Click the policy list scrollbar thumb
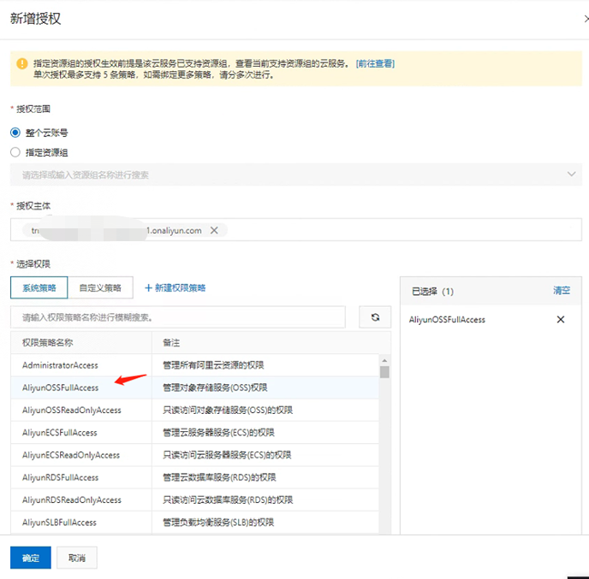The height and width of the screenshot is (579, 589). (384, 372)
